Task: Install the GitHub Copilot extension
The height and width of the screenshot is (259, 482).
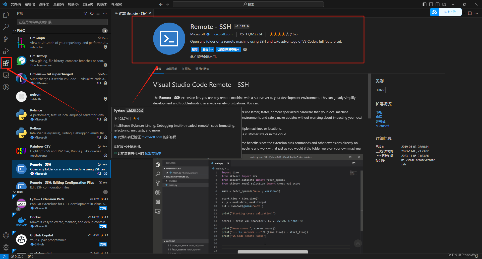Action: click(x=103, y=244)
